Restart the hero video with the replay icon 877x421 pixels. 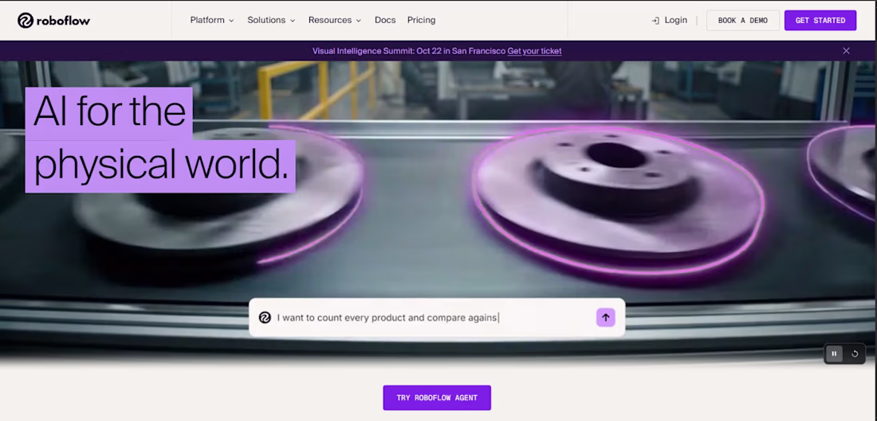[855, 353]
